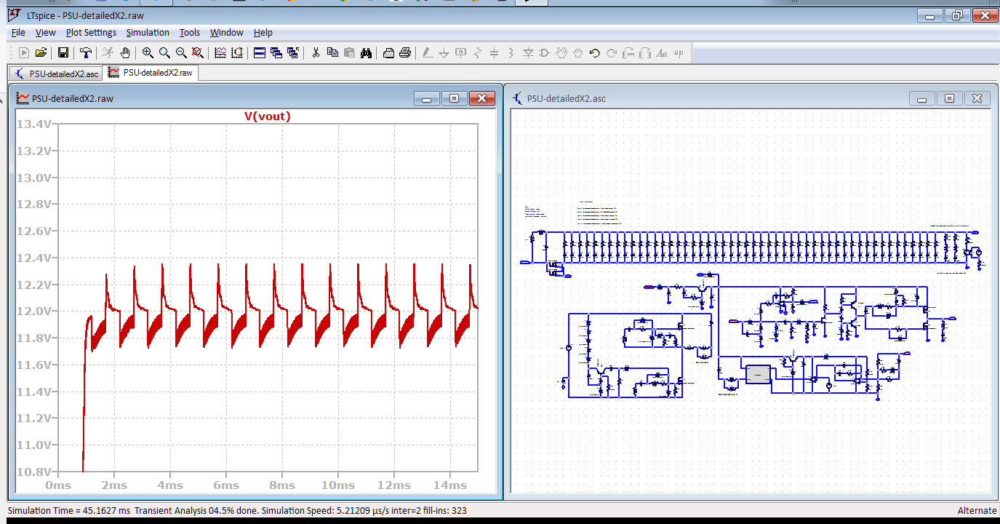Open the Help menu
This screenshot has height=524, width=1000.
(x=263, y=32)
